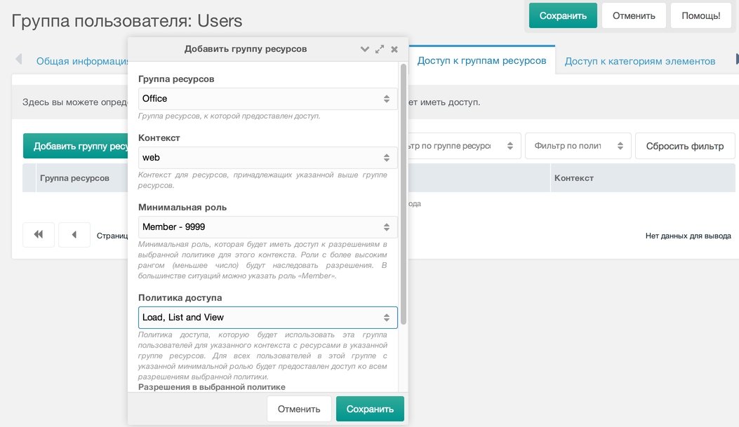Go to previous page arrow button
The width and height of the screenshot is (739, 427).
pyautogui.click(x=74, y=234)
